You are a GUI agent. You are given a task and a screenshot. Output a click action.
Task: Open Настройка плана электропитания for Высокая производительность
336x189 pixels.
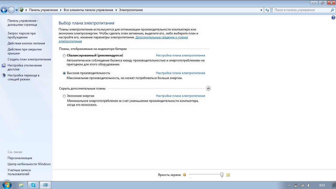(x=180, y=73)
